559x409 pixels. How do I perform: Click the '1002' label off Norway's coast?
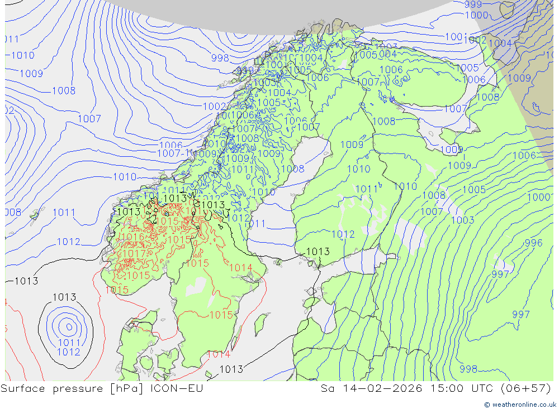214,107
